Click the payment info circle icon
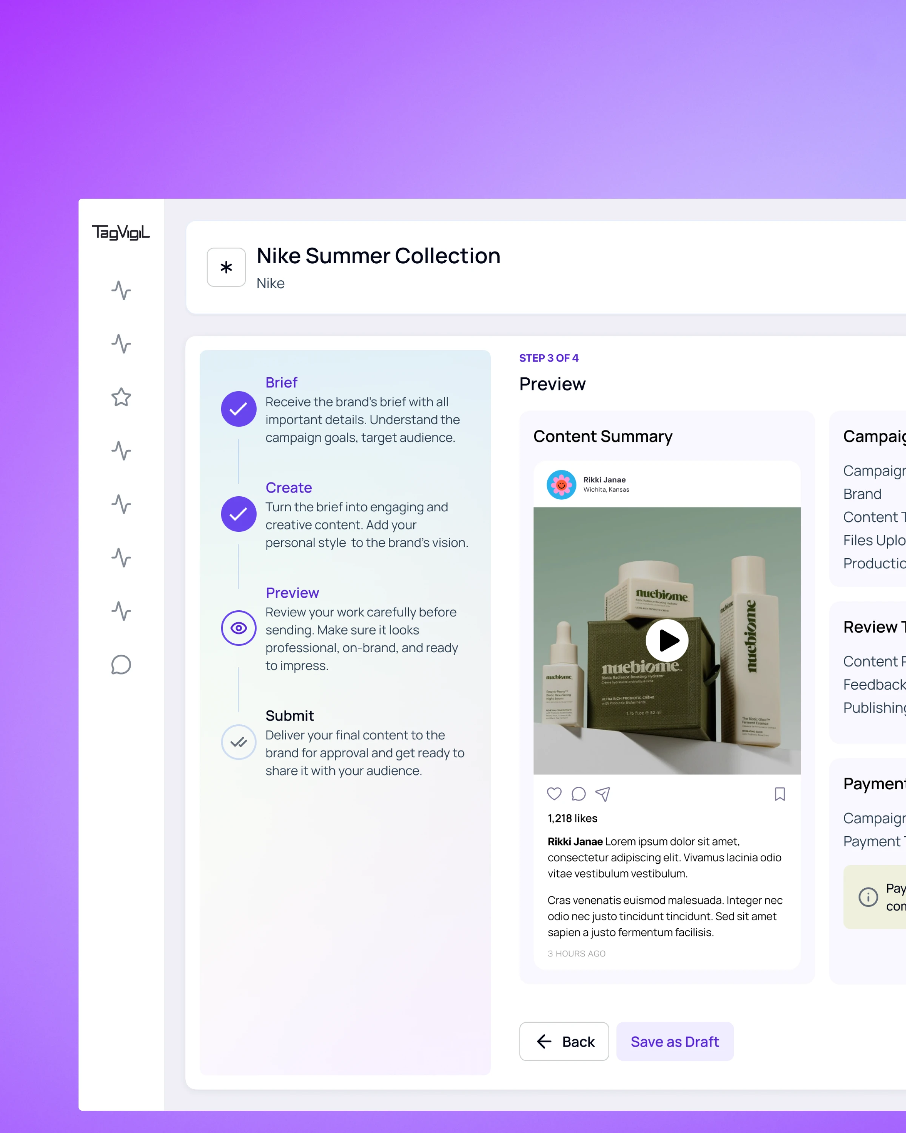Image resolution: width=906 pixels, height=1133 pixels. 867,897
